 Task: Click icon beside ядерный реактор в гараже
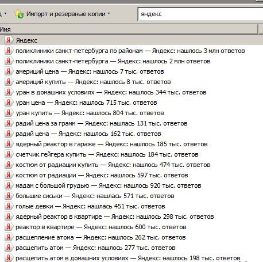pos(9,144)
